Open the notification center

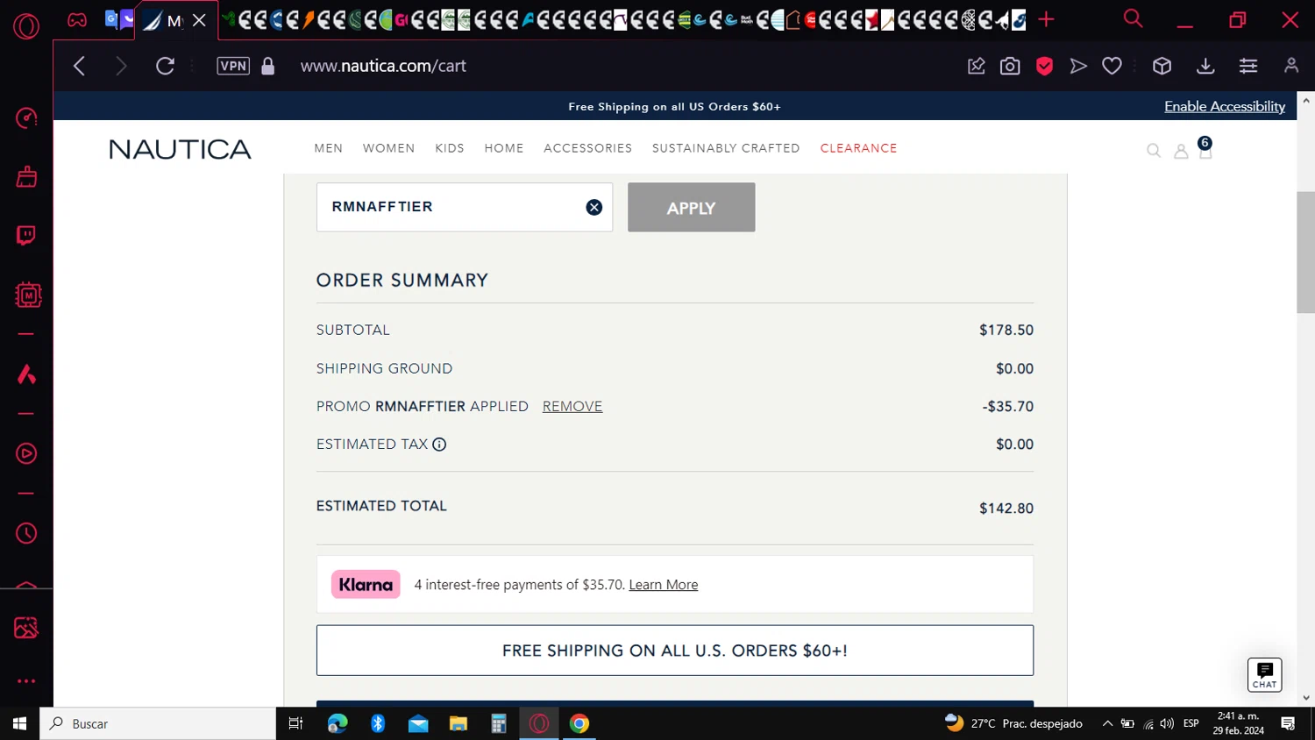pyautogui.click(x=1288, y=723)
